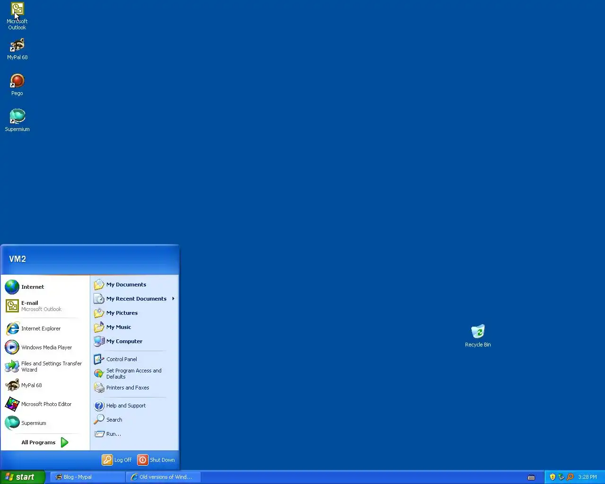This screenshot has height=484, width=605.
Task: Select the MyPal 68 desktop shortcut
Action: pos(17,49)
